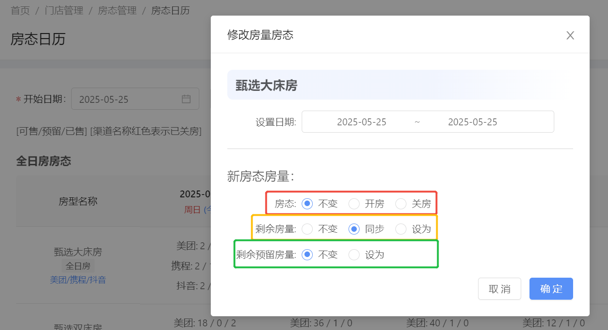This screenshot has width=608, height=330.
Task: Open 门店管理 breadcrumb
Action: pos(64,11)
